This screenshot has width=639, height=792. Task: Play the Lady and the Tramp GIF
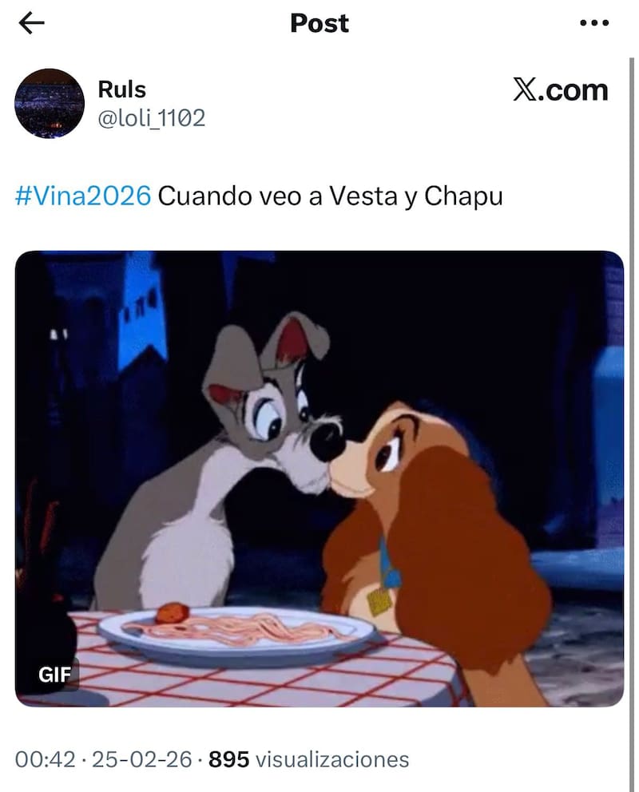[319, 478]
